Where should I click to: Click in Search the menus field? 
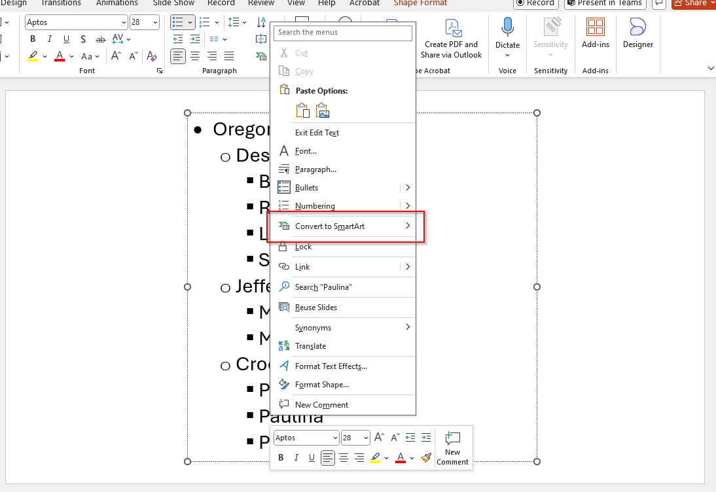[x=343, y=33]
